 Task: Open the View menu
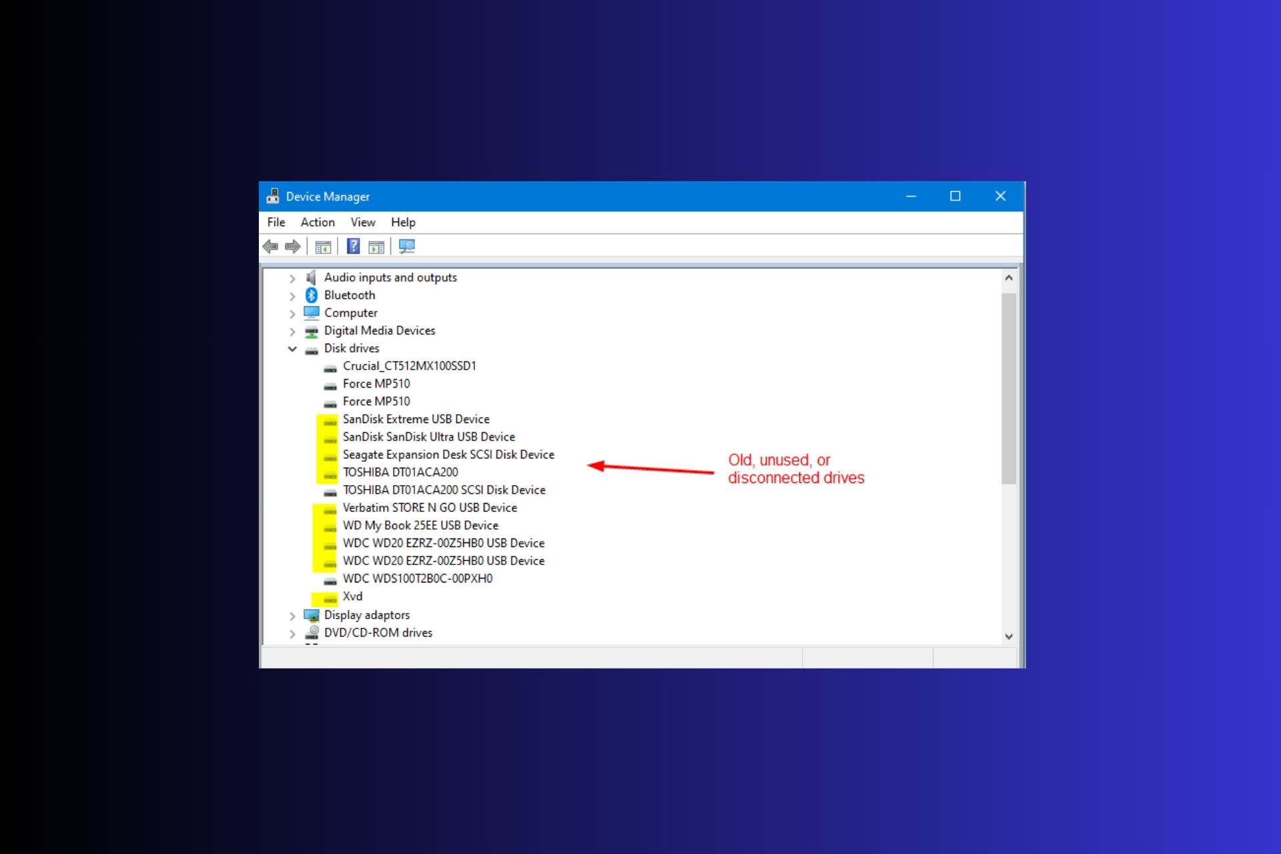click(x=362, y=222)
